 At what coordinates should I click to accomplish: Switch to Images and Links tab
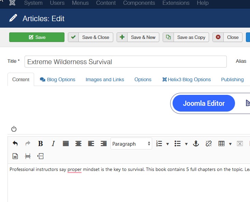(x=105, y=80)
